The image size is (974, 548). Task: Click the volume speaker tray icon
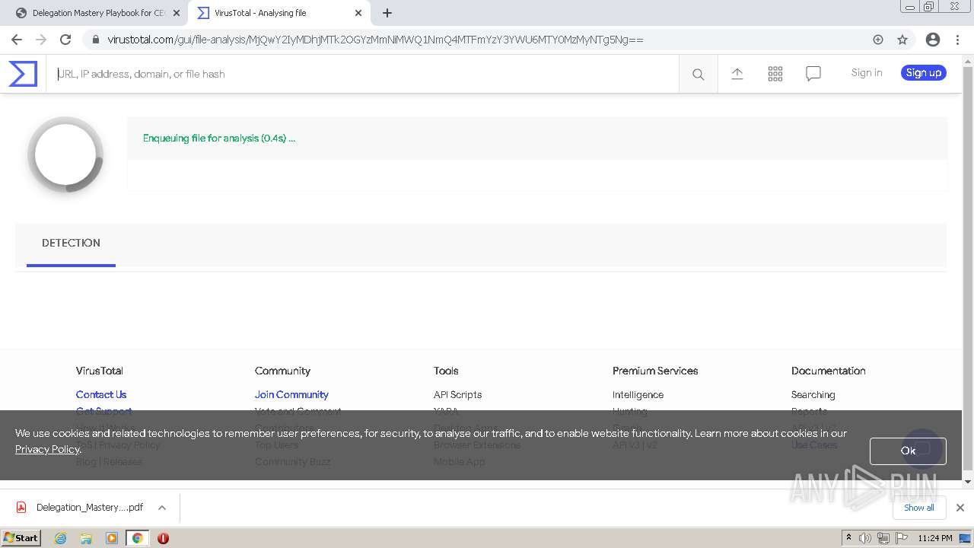click(865, 538)
